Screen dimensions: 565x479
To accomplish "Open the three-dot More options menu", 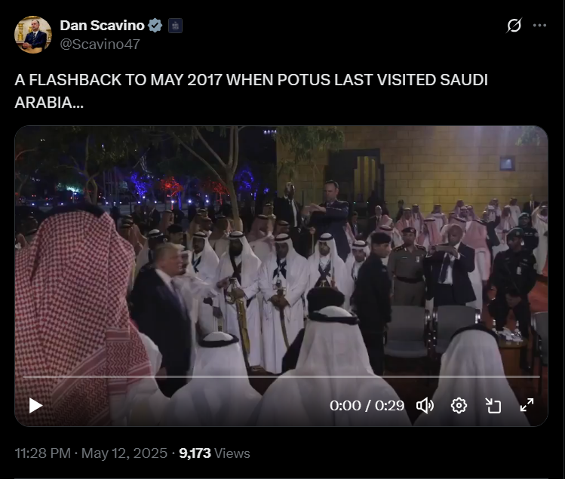I will 539,26.
